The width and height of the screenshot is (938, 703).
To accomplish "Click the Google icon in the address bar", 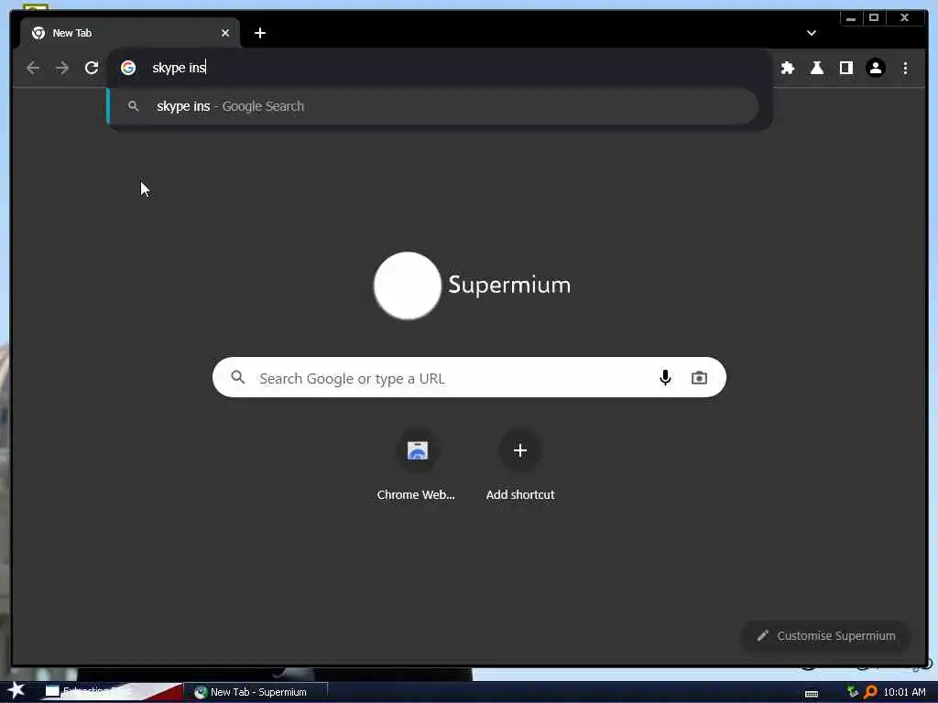I will pos(128,68).
